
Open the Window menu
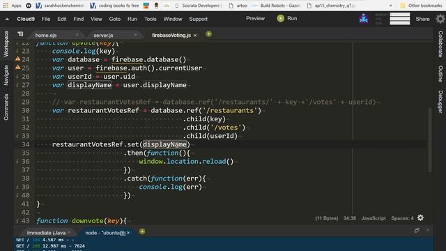(x=172, y=19)
